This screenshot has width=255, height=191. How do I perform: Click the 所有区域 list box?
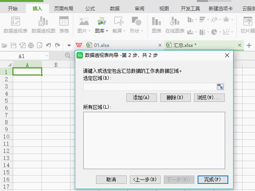coord(154,140)
